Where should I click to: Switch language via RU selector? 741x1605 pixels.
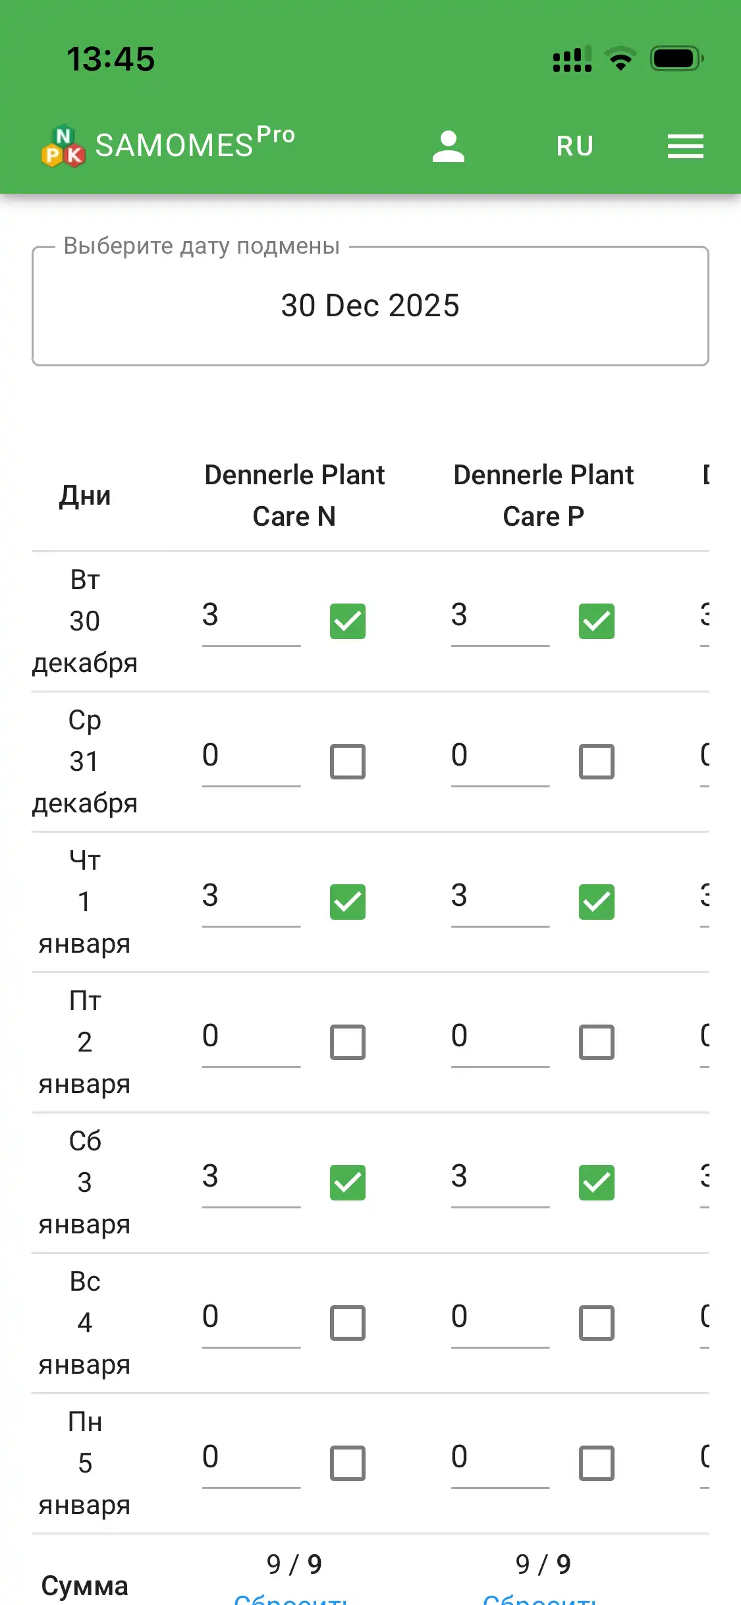pos(574,146)
